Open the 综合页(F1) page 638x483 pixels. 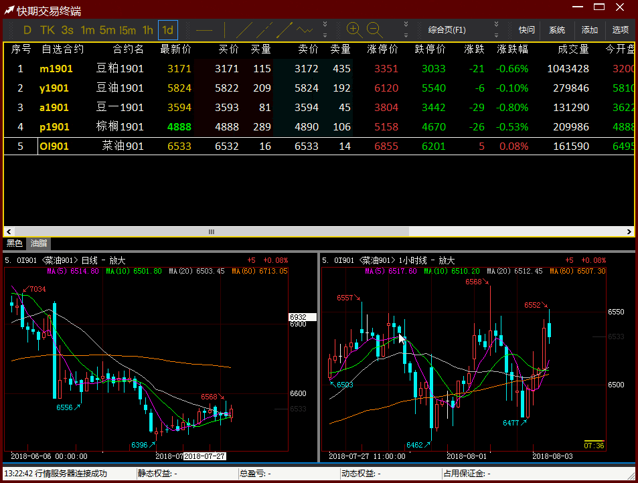pyautogui.click(x=447, y=30)
